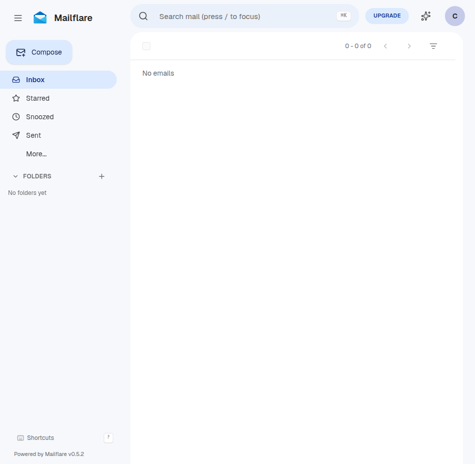The image size is (475, 464).
Task: Open the account avatar labeled C
Action: tap(454, 16)
